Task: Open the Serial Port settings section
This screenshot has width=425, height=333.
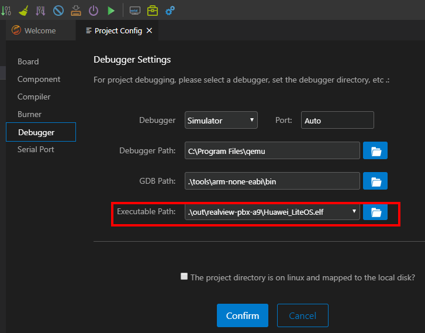Action: click(x=36, y=149)
